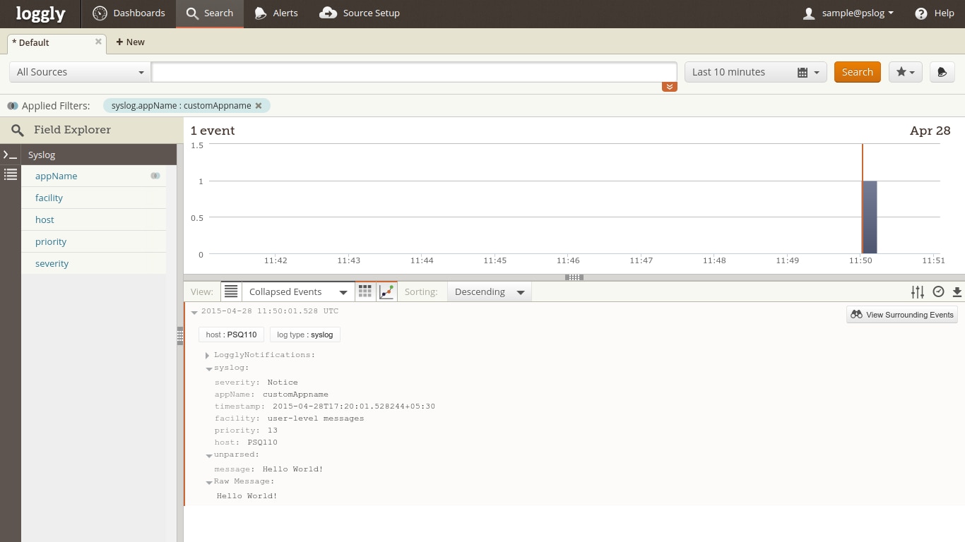Open the event download icon
965x542 pixels.
[957, 291]
